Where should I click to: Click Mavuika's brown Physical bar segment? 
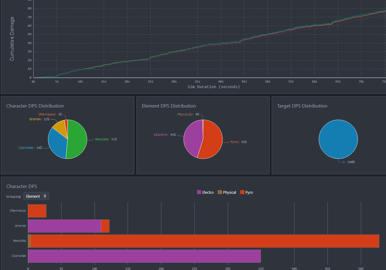tap(29, 241)
